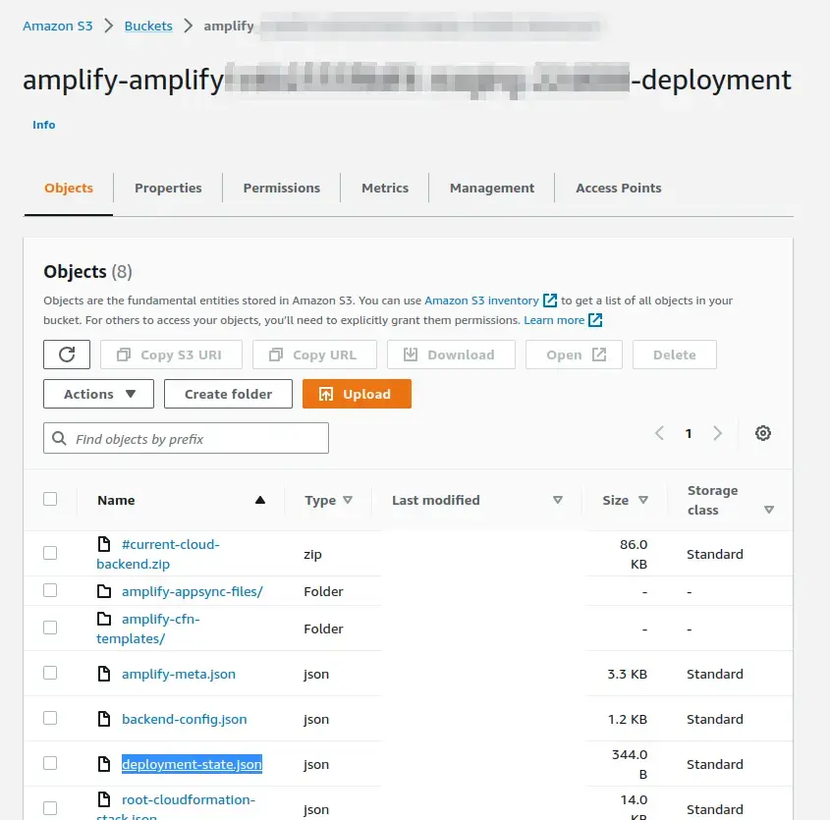
Task: Click file icon of #current-cloud-backend.zip
Action: (x=104, y=544)
